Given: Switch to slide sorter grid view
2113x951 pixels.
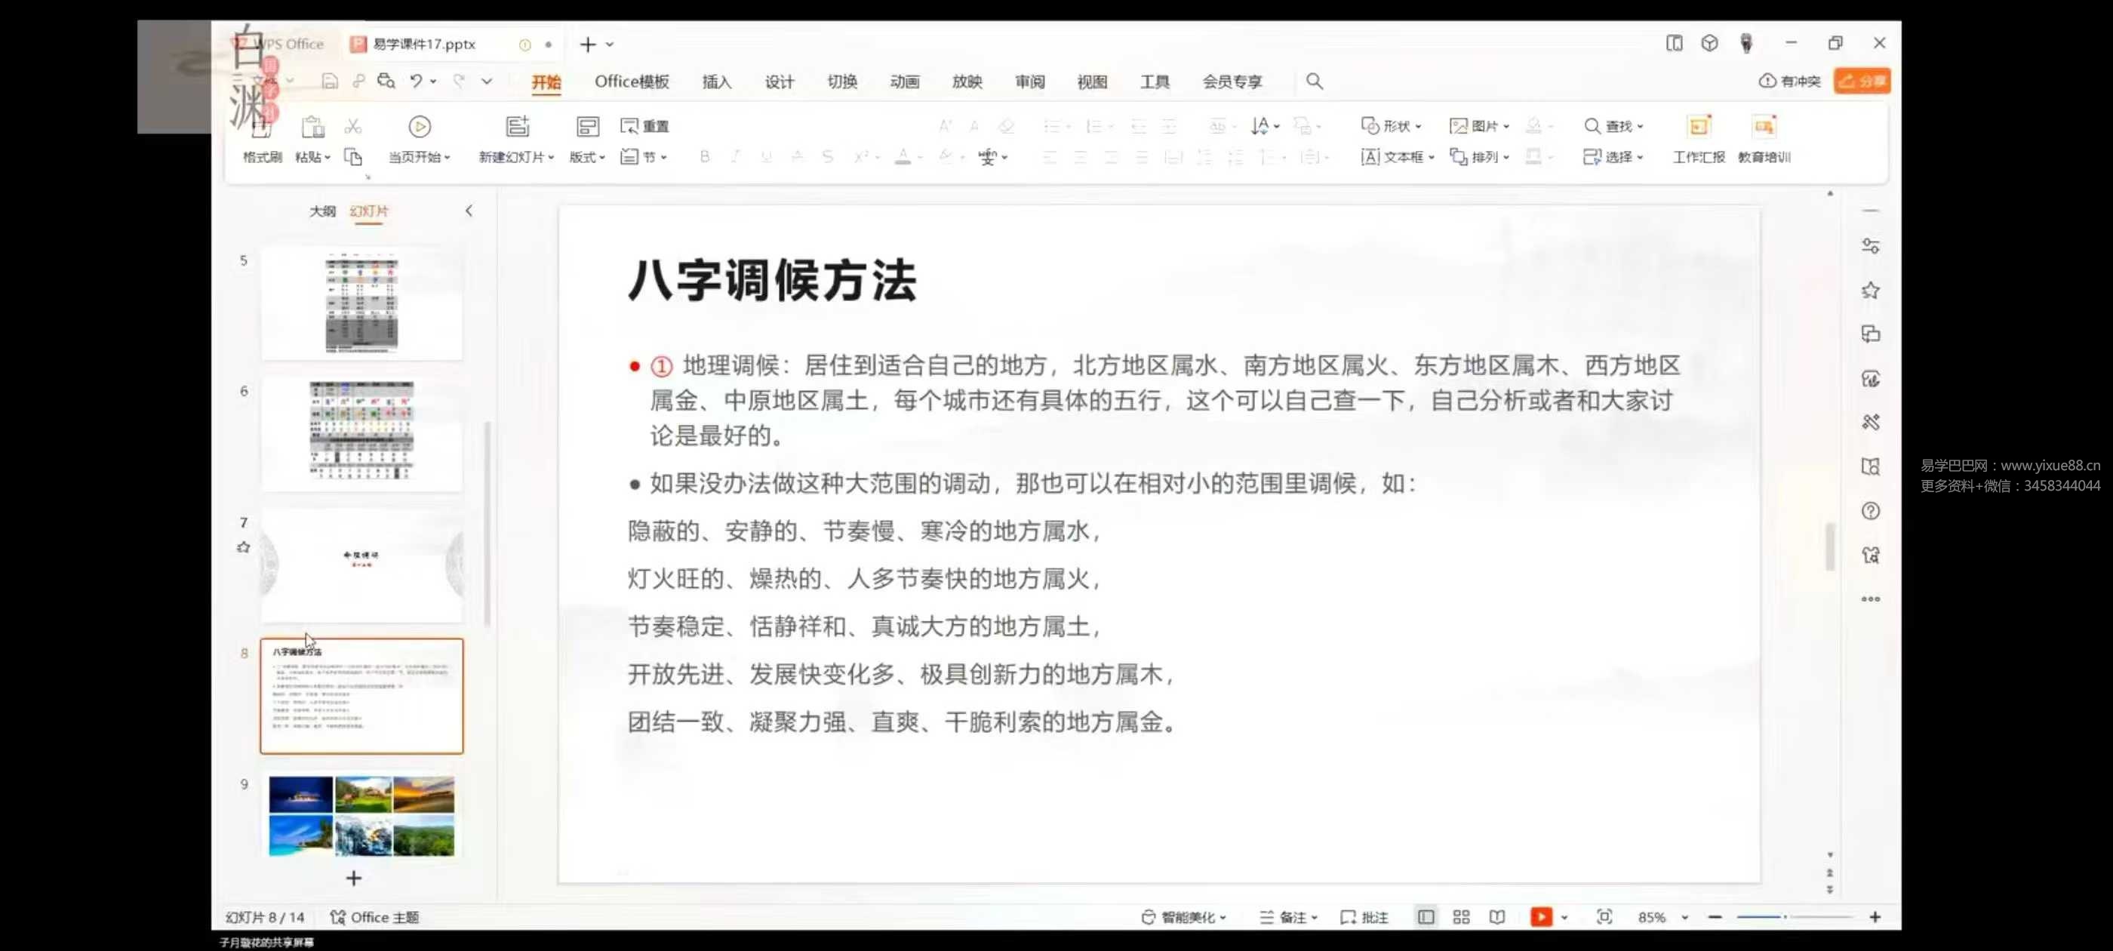Looking at the screenshot, I should [x=1461, y=916].
